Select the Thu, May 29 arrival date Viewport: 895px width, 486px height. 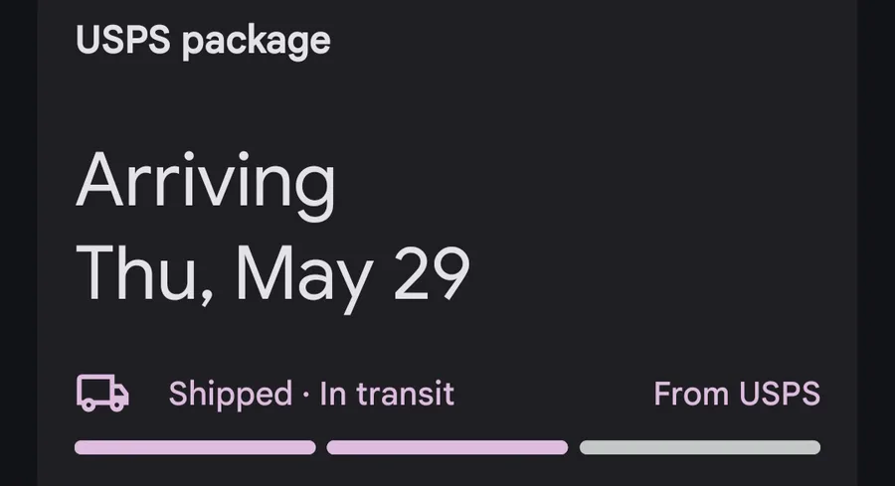point(272,275)
